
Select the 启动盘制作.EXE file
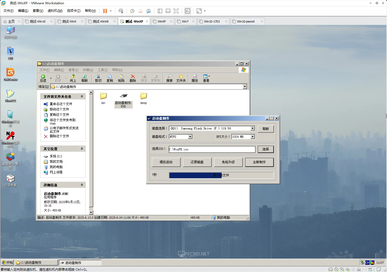(124, 100)
